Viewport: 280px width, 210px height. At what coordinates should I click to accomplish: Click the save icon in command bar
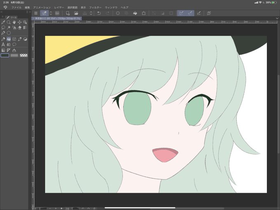click(x=85, y=13)
